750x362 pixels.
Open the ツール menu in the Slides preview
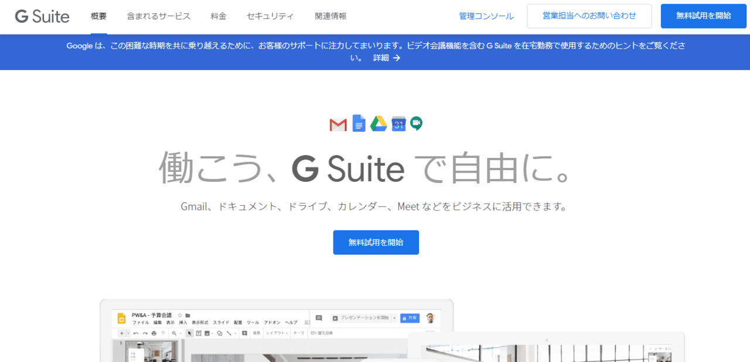(253, 322)
